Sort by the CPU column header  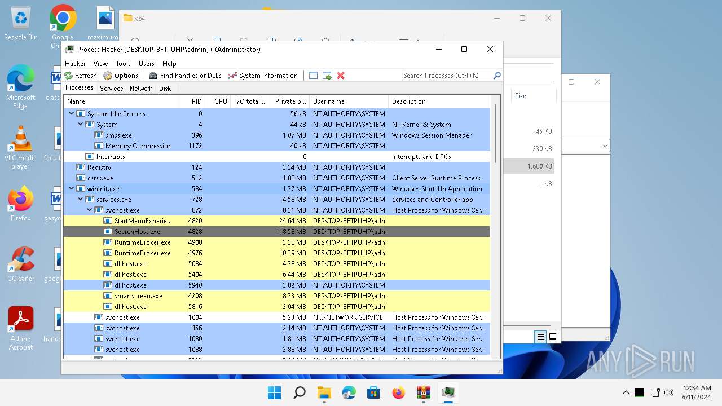[x=217, y=101]
